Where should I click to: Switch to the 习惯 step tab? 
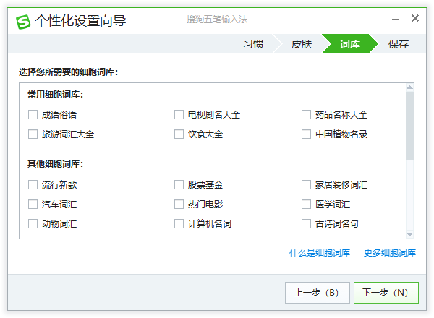252,44
